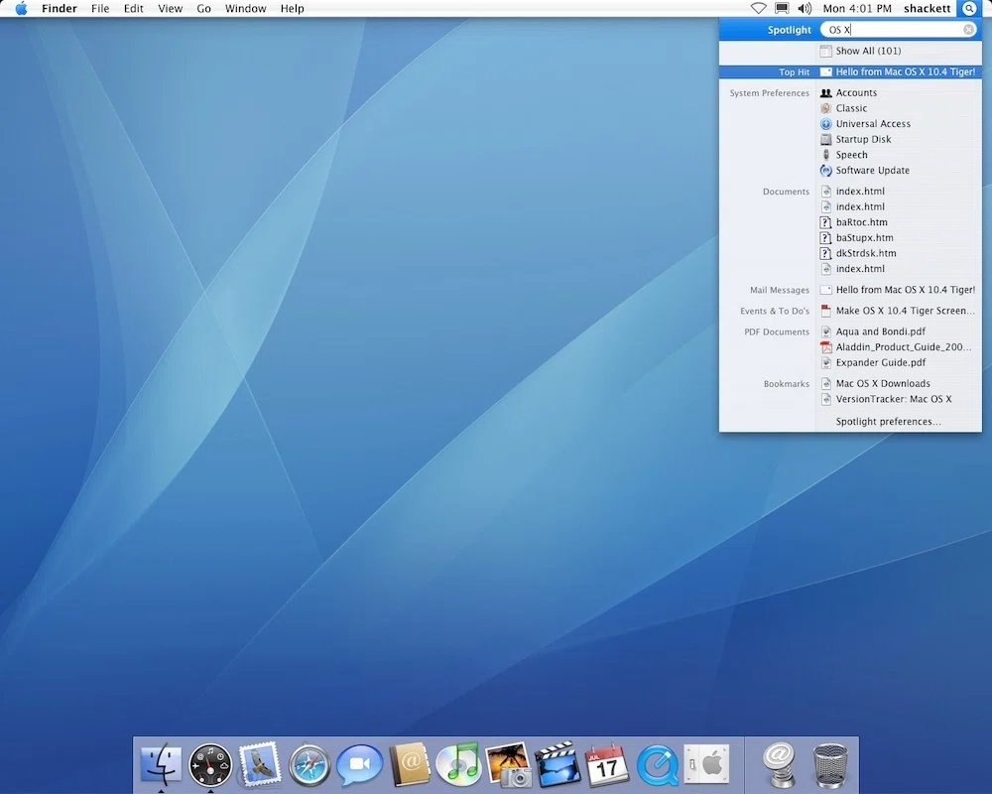Open Universal Access preference result
Screen dimensions: 992x794
[x=899, y=123]
